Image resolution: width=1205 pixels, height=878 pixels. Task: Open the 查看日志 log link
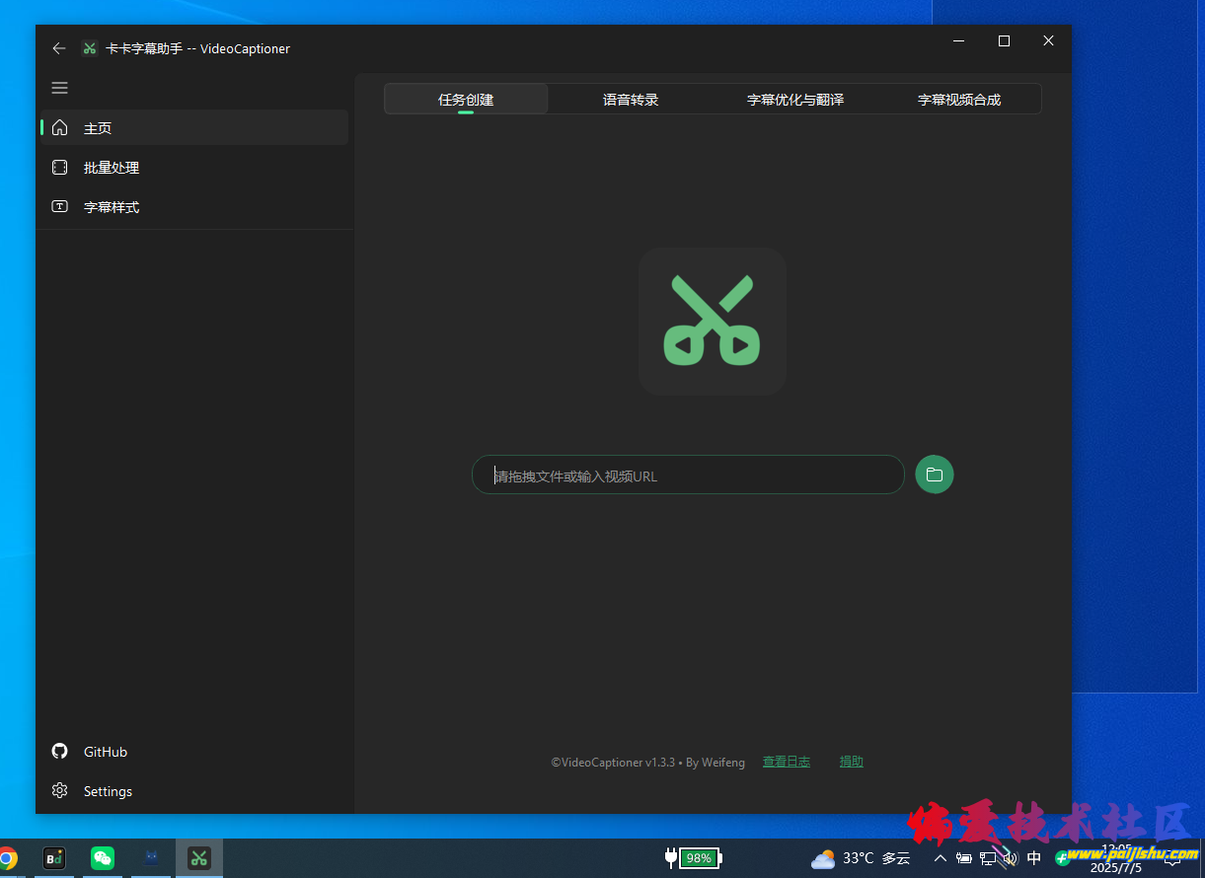click(786, 762)
